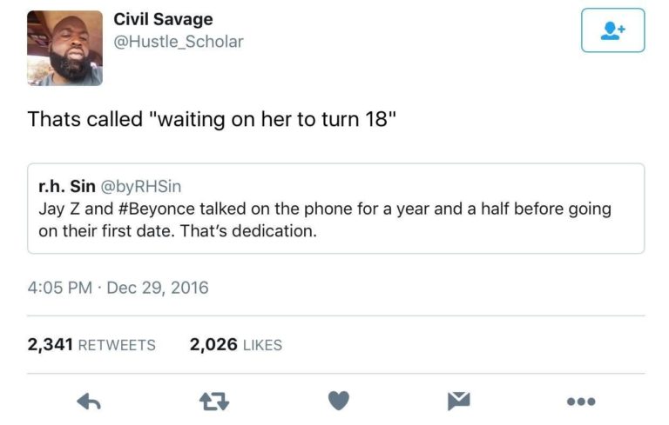Click the reply arrow icon
Viewport: 669px width, 425px height.
click(x=89, y=402)
